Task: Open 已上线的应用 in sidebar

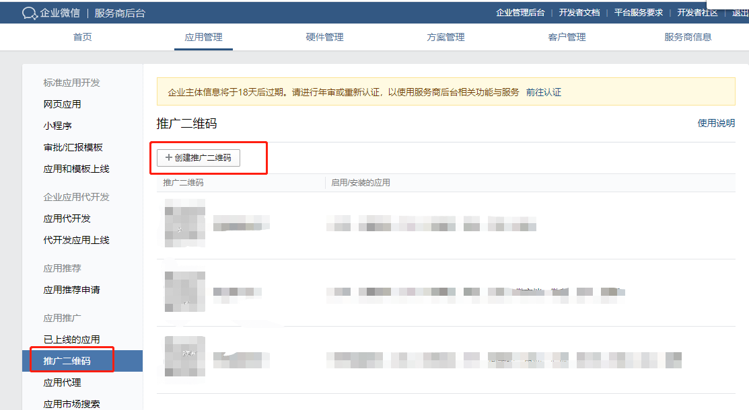Action: [71, 339]
